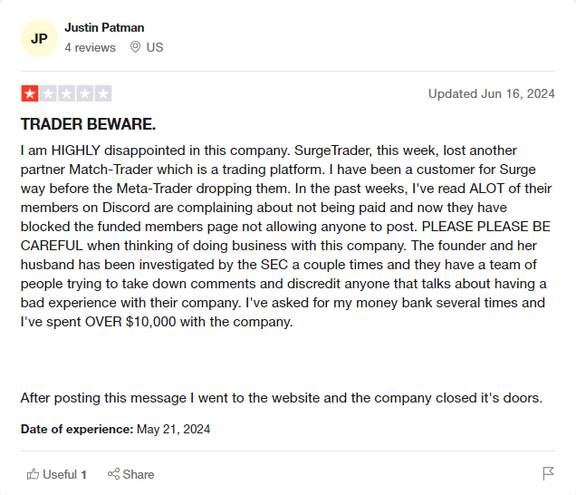The width and height of the screenshot is (576, 495).
Task: Click the Useful count number 1
Action: tap(83, 474)
